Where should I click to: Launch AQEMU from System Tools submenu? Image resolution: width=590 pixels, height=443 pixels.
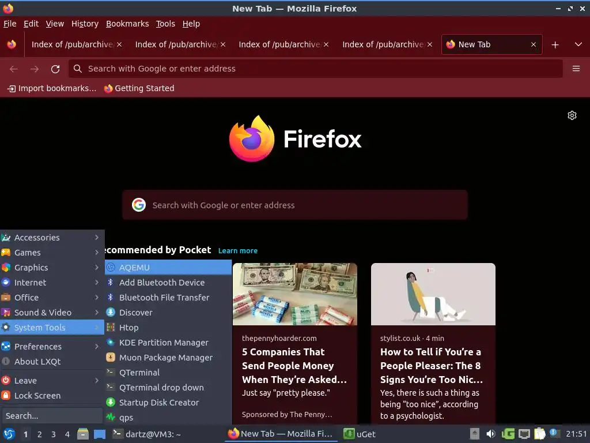(x=168, y=268)
